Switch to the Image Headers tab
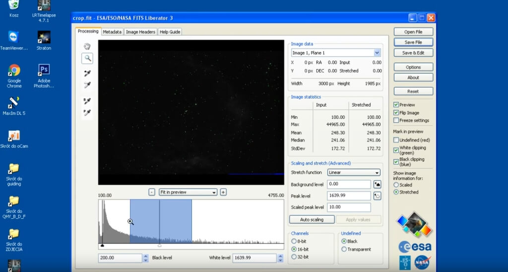 (x=140, y=32)
